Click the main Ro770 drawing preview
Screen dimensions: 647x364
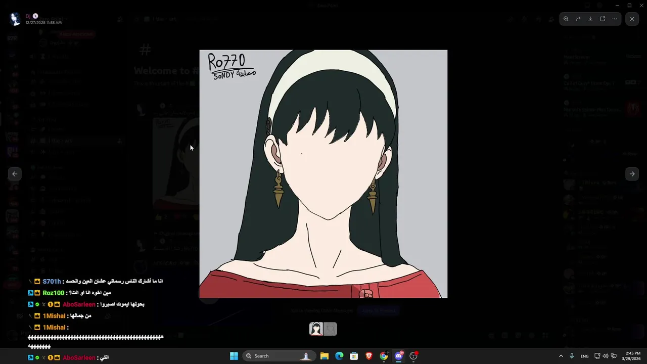click(323, 174)
